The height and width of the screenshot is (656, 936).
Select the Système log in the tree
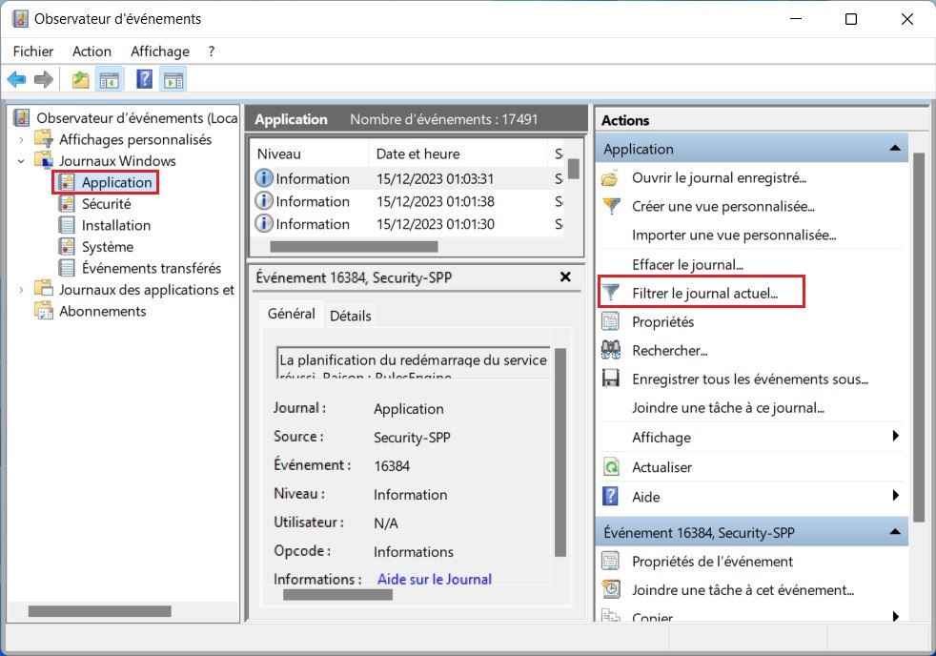107,247
